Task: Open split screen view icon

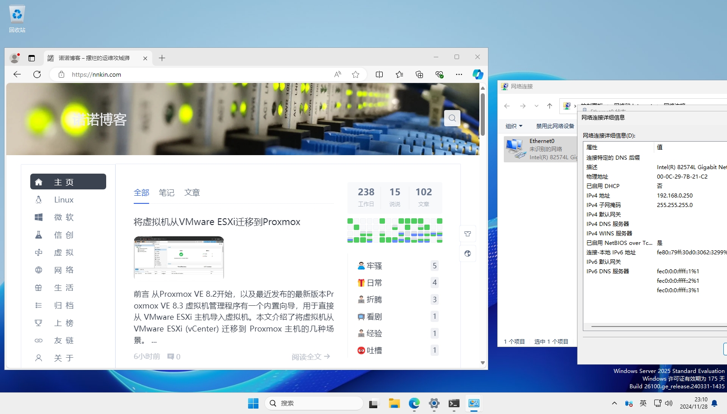Action: point(379,74)
